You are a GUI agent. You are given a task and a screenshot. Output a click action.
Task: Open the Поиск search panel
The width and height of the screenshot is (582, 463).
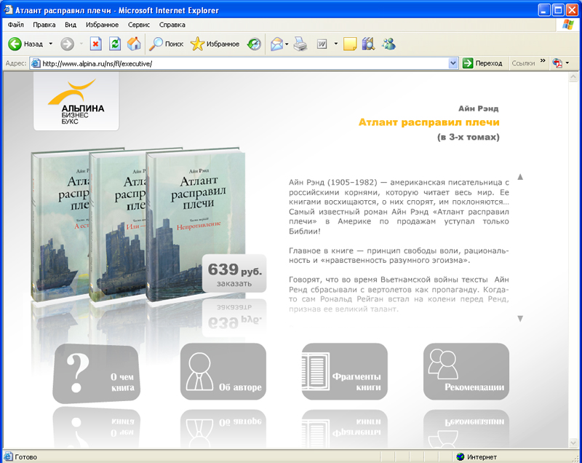pyautogui.click(x=167, y=44)
